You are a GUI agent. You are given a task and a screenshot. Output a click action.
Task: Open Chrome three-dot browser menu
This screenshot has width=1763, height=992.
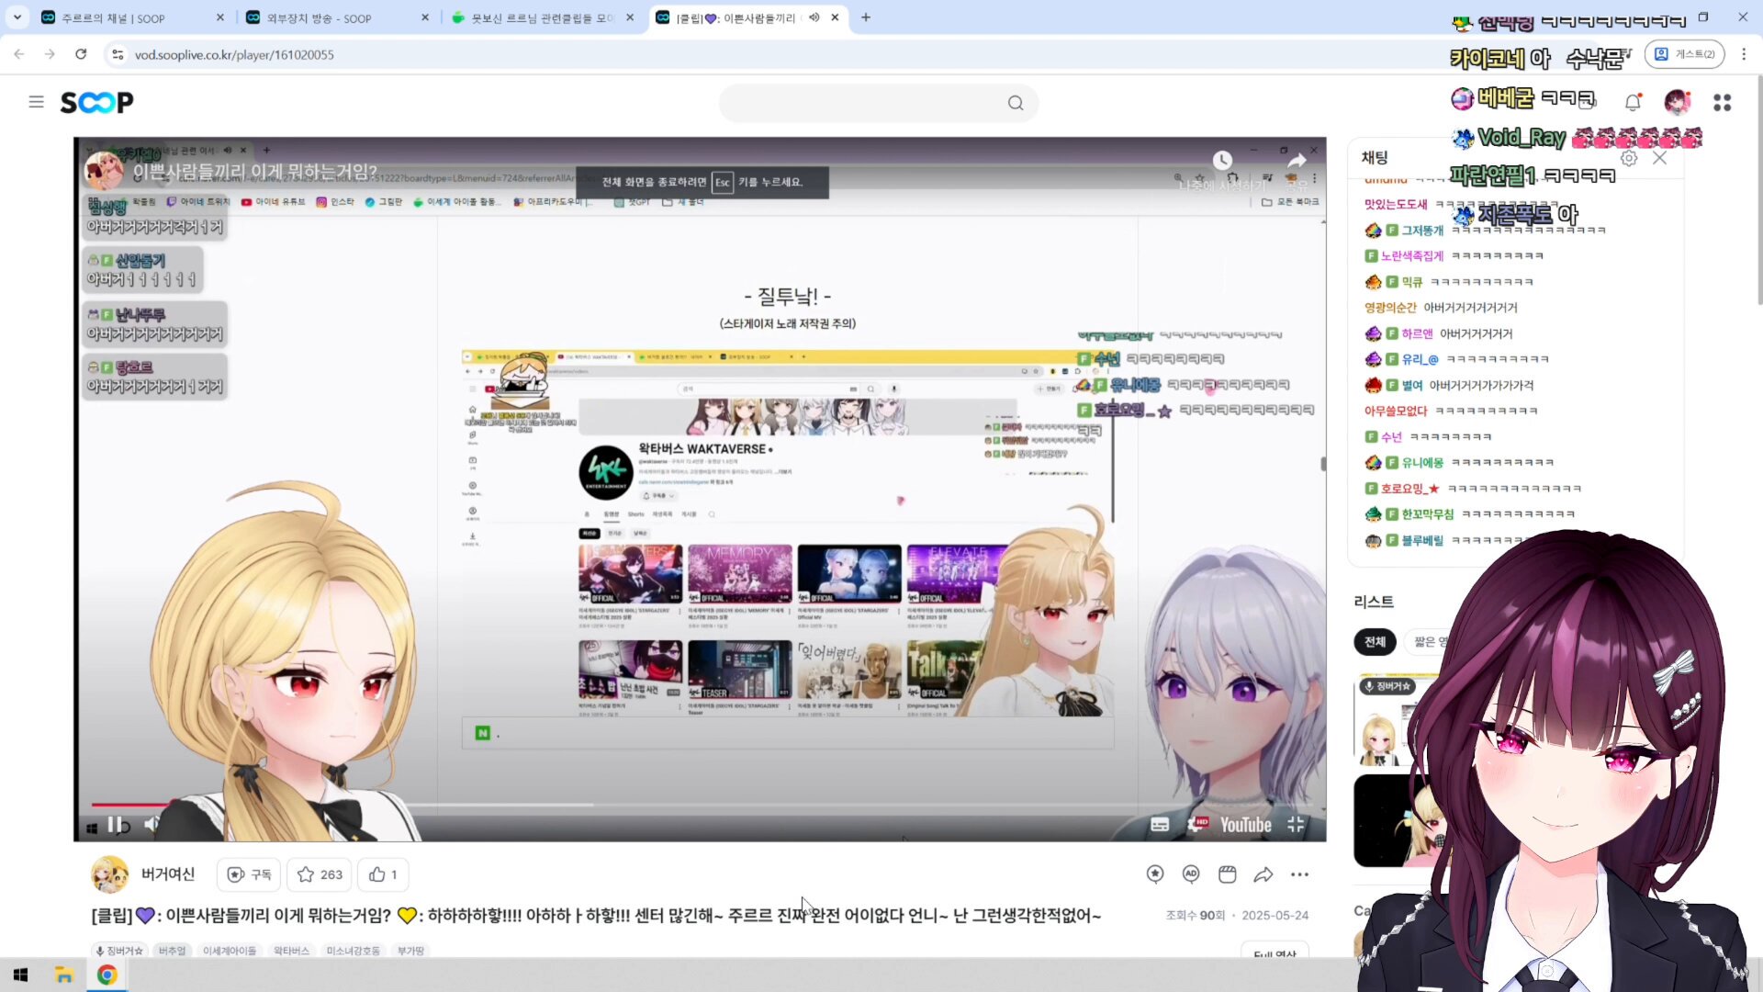[x=1744, y=54]
